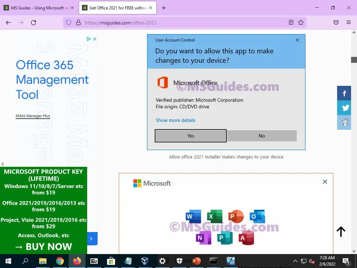Viewport: 357px width, 268px height.
Task: Open the Windows Start menu
Action: pyautogui.click(x=8, y=261)
